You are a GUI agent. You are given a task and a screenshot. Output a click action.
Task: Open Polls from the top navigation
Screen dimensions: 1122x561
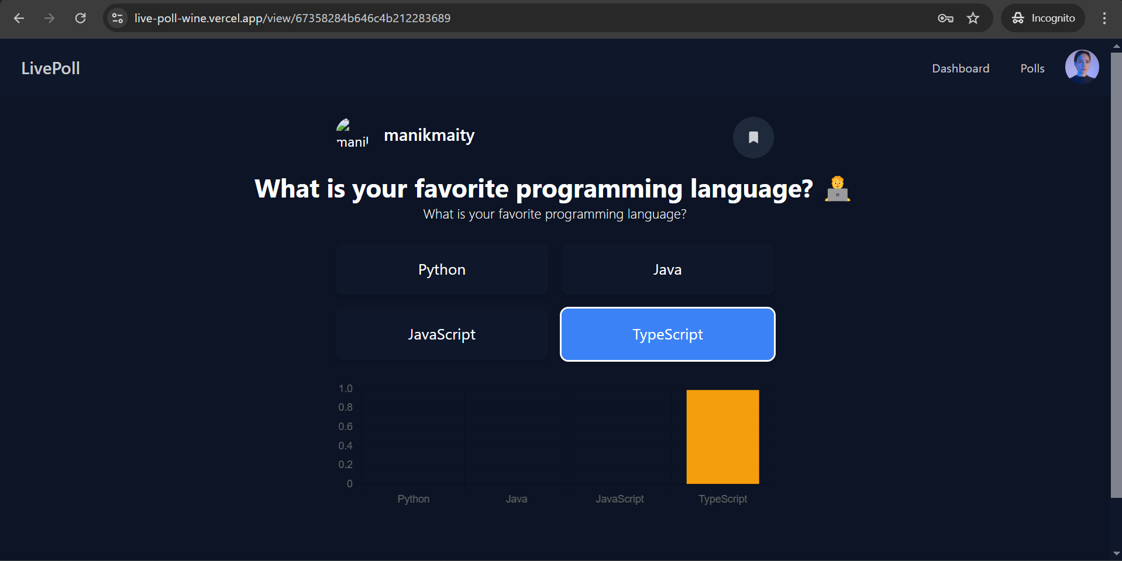tap(1032, 68)
